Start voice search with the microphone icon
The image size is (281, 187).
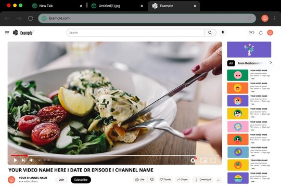click(x=223, y=32)
